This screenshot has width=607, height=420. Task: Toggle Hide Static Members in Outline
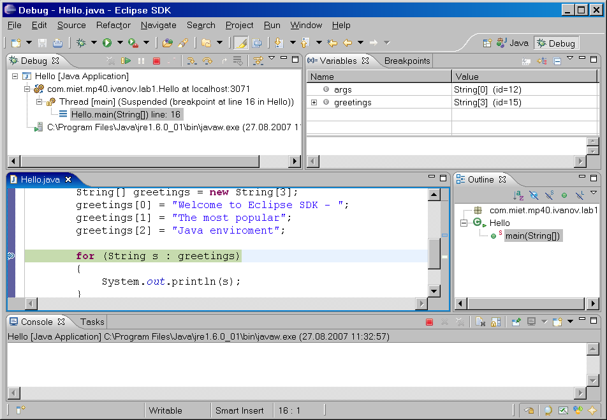pos(550,195)
